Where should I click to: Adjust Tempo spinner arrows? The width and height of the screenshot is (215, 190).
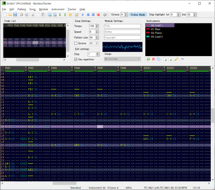click(x=97, y=26)
